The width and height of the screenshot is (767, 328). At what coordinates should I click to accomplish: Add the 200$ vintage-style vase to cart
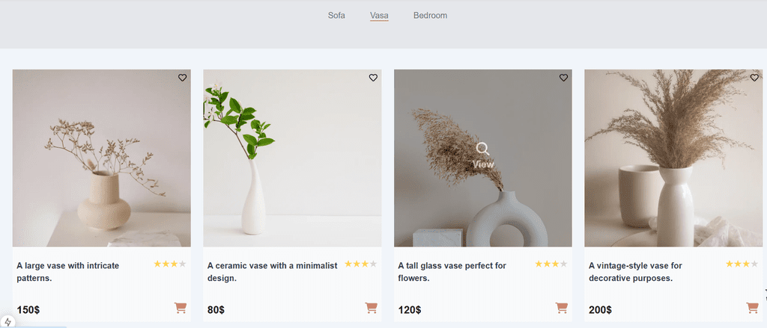[752, 308]
